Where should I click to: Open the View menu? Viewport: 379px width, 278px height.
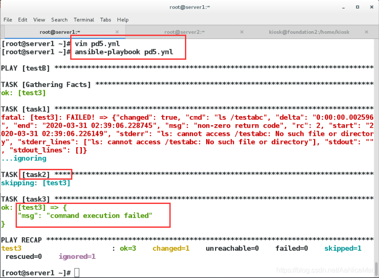click(39, 20)
